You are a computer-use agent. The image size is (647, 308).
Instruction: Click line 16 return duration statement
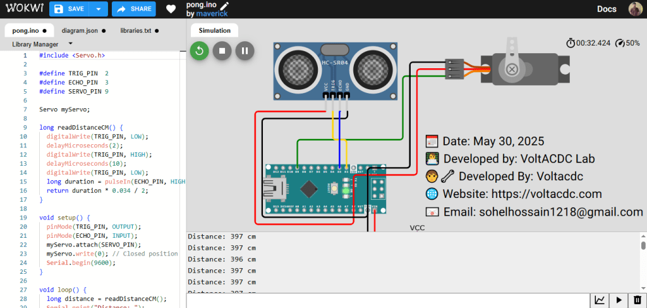(x=97, y=191)
